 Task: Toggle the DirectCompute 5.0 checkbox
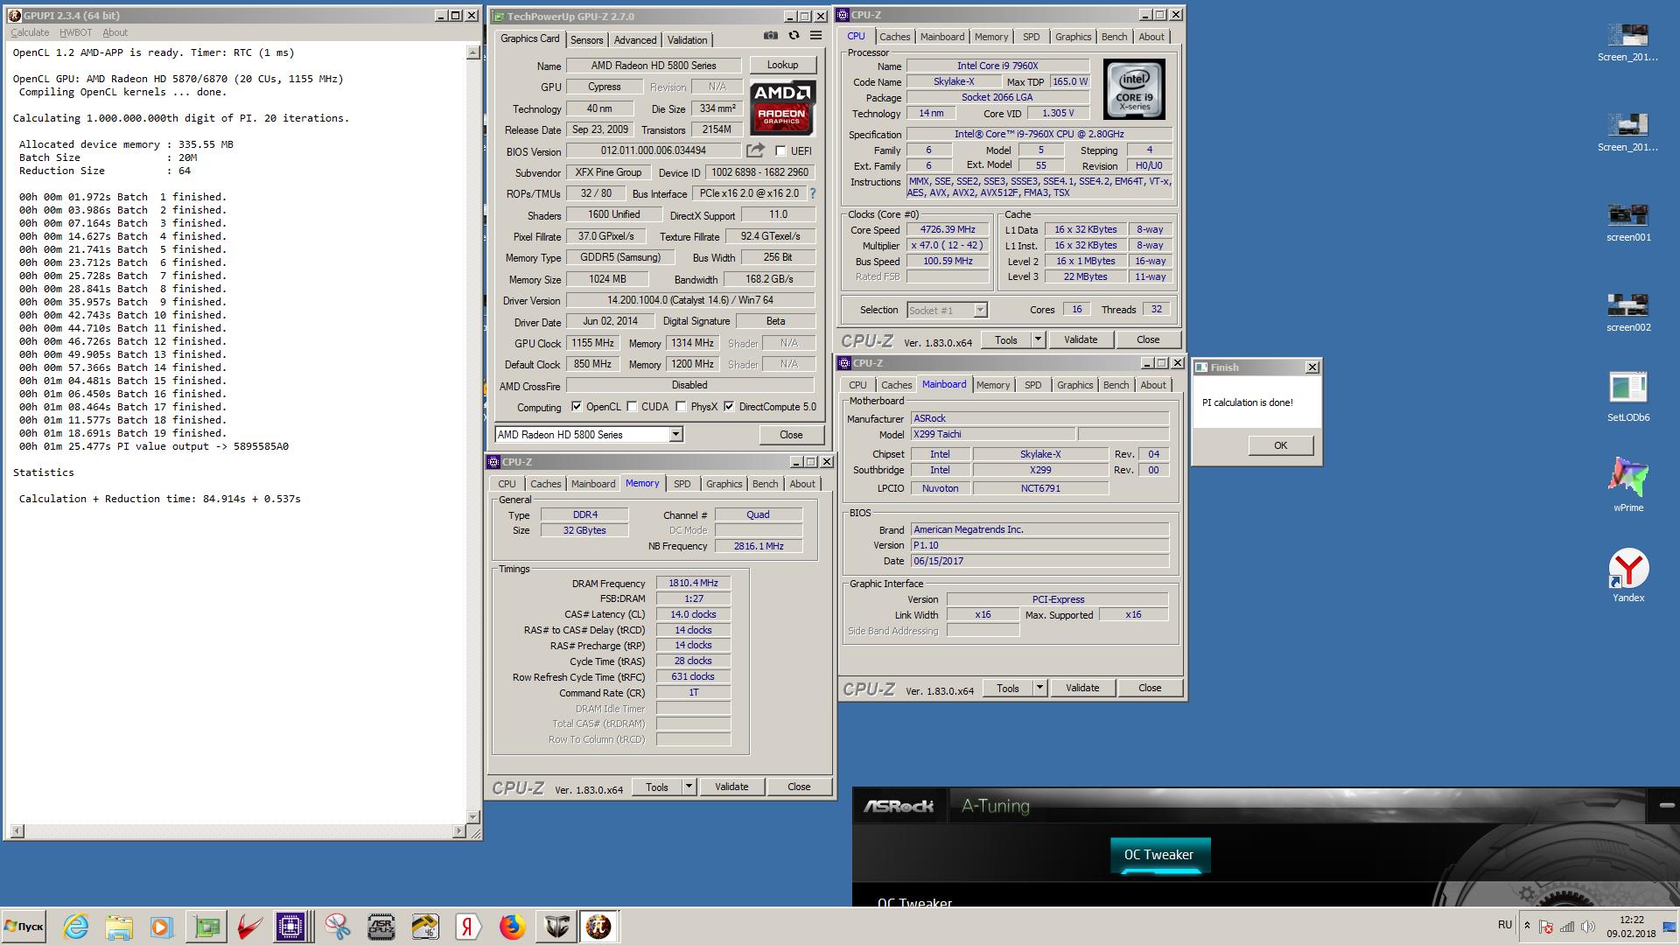(x=729, y=406)
